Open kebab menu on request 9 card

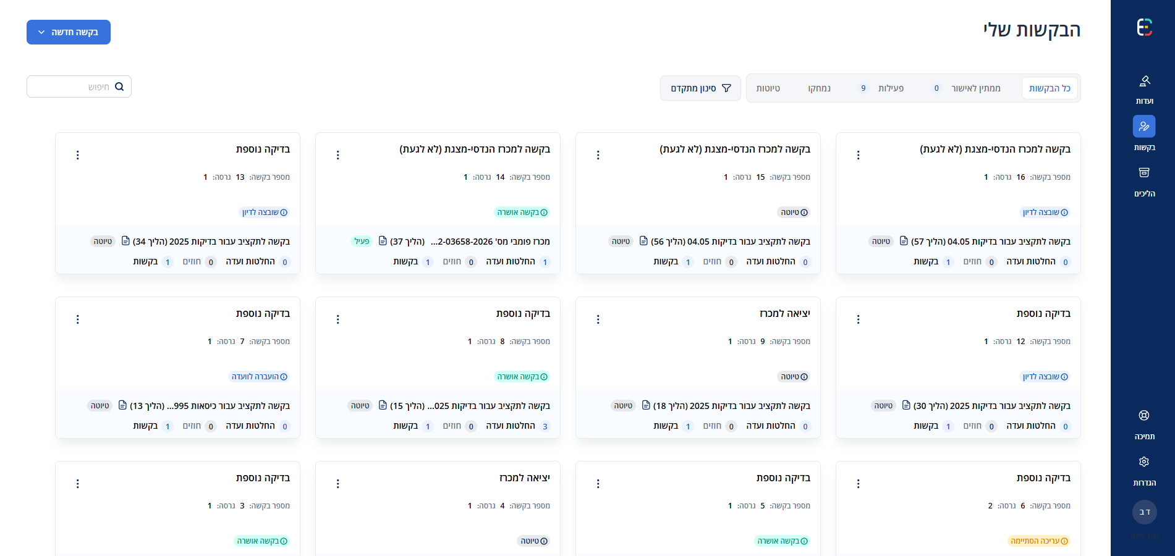point(598,319)
